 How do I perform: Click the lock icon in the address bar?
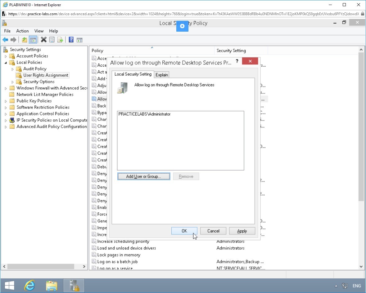click(x=363, y=14)
